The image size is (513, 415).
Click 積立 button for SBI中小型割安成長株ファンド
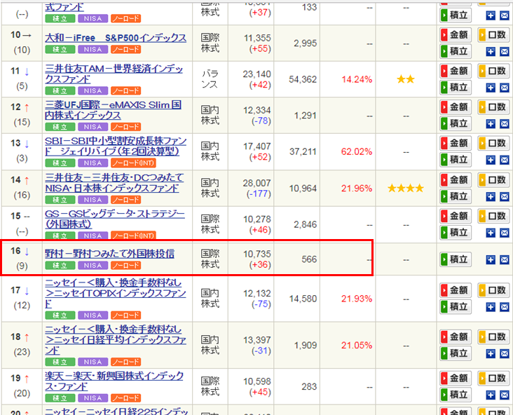coord(456,160)
